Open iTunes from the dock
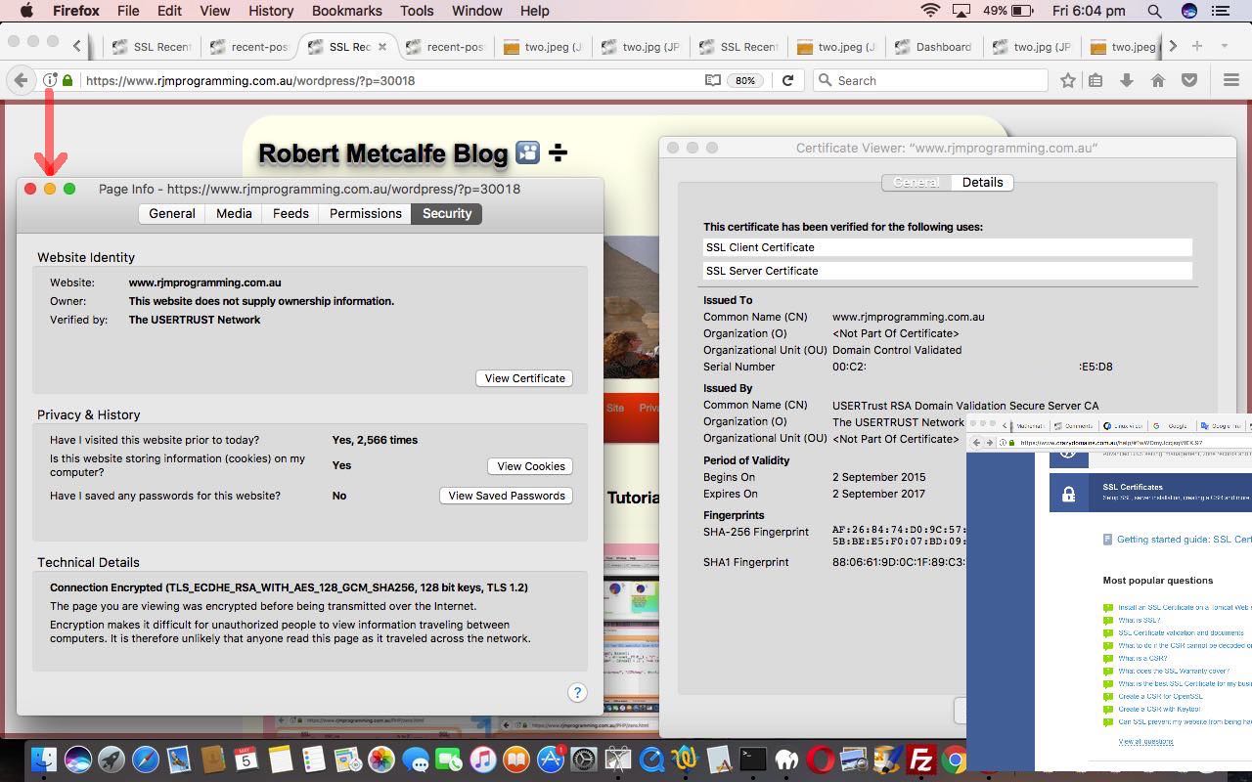The height and width of the screenshot is (782, 1252). pos(482,759)
